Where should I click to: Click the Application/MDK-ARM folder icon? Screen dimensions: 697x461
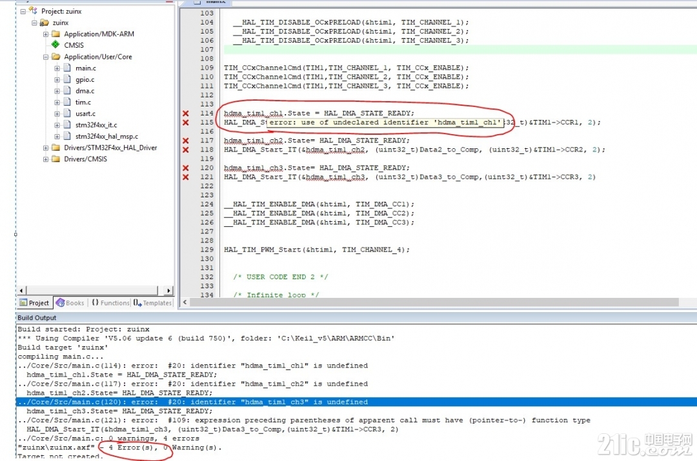pyautogui.click(x=56, y=34)
